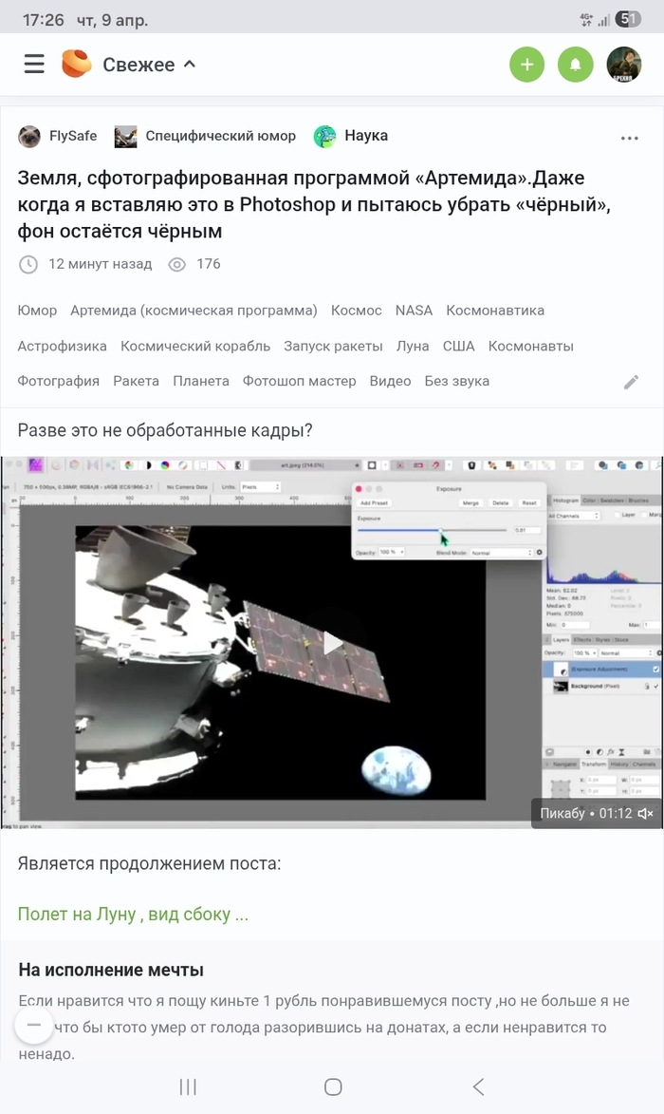Click the green add post button
664x1114 pixels.
[x=527, y=65]
